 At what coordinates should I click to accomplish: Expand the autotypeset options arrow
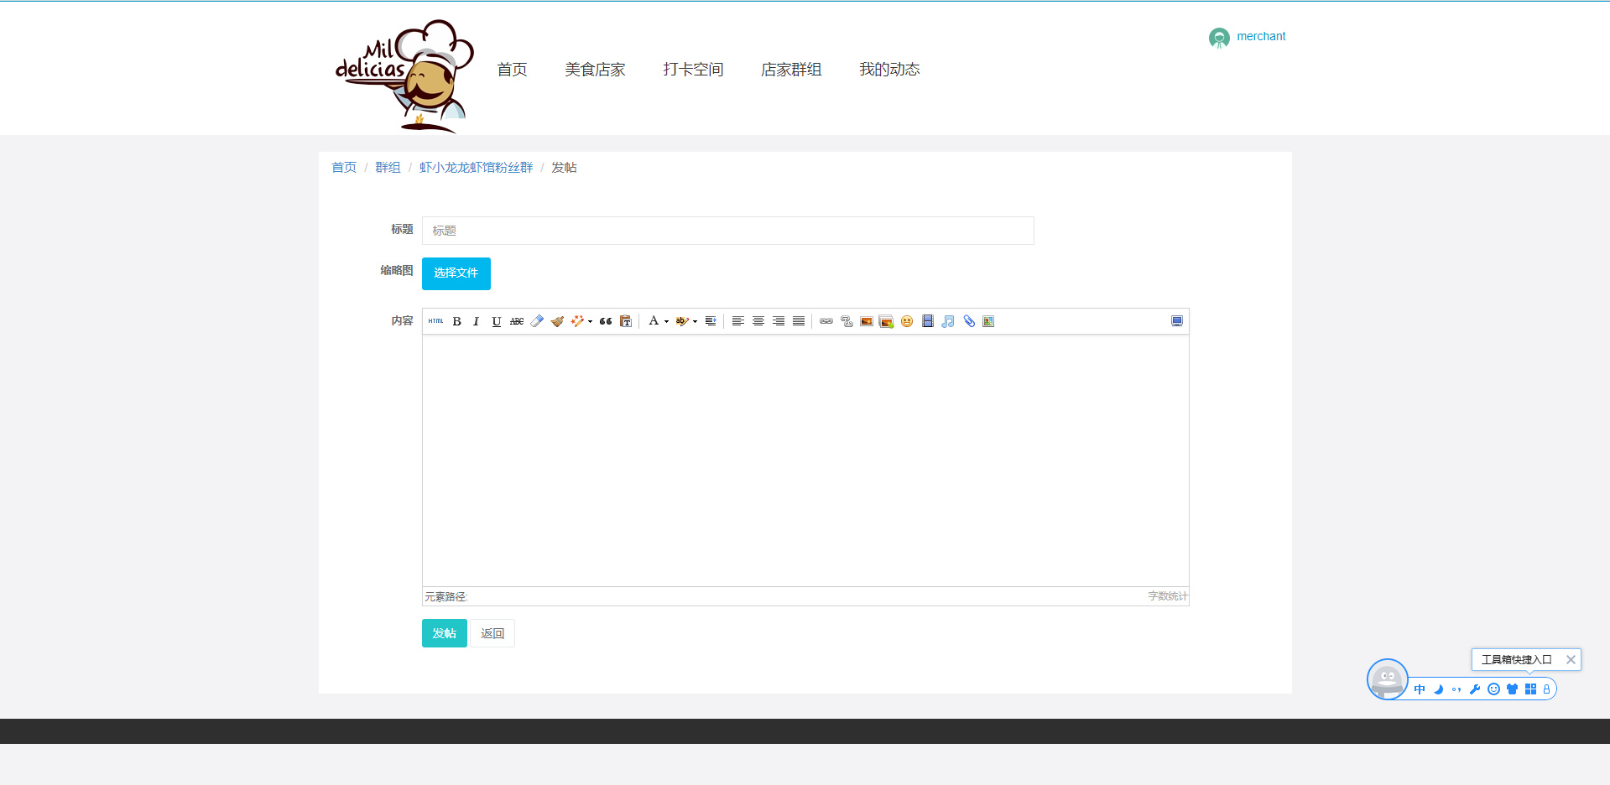pos(590,321)
